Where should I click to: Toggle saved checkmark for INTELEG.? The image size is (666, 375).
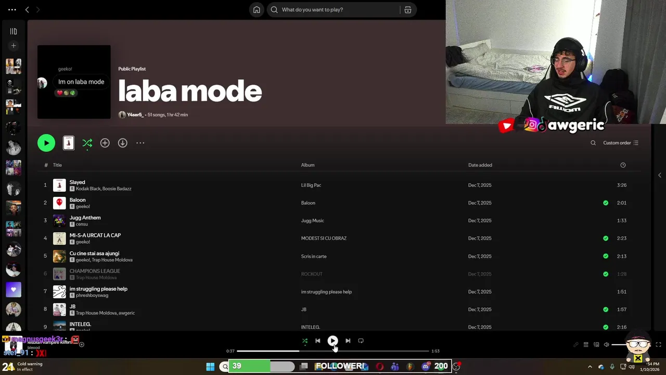coord(606,327)
